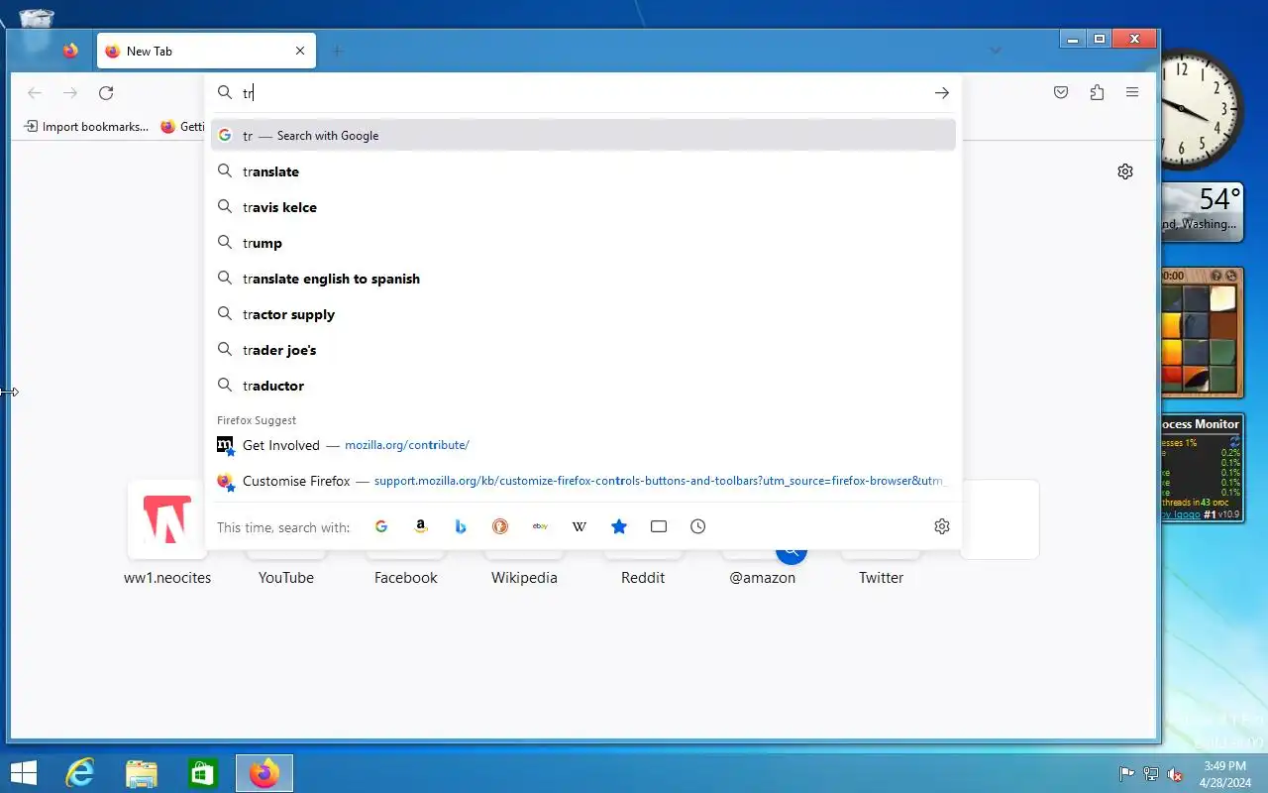This screenshot has width=1268, height=793.
Task: Click the picture puzzle gadget
Action: [x=1202, y=332]
